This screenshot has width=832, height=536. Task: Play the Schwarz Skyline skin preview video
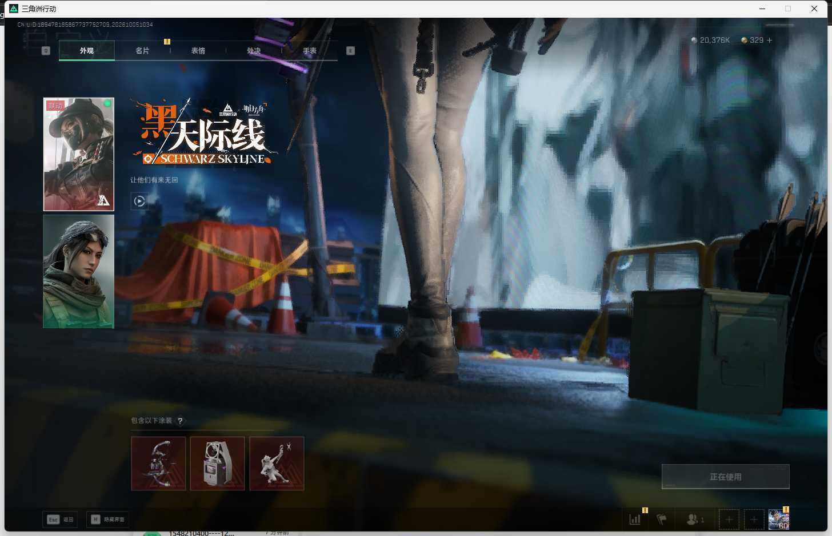point(139,201)
